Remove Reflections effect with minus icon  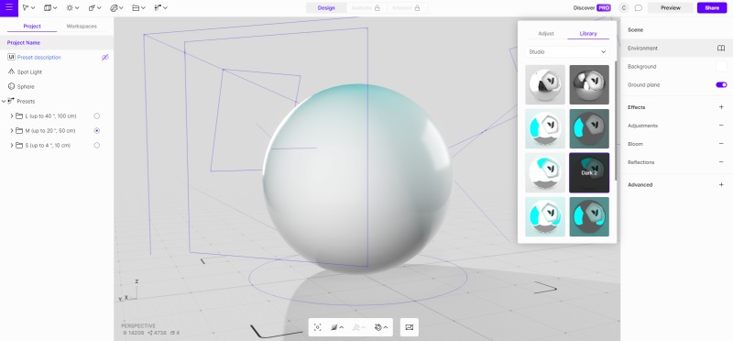(x=721, y=162)
